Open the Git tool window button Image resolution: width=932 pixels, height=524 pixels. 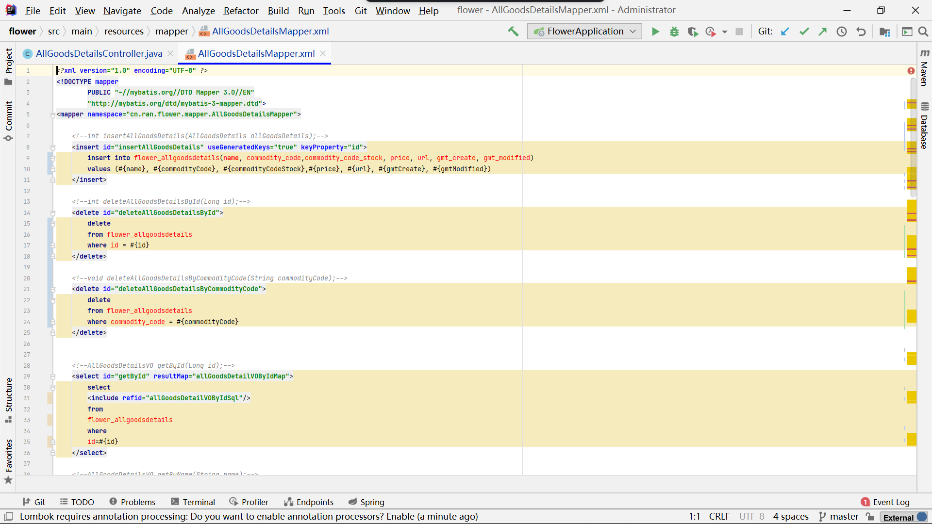[34, 502]
